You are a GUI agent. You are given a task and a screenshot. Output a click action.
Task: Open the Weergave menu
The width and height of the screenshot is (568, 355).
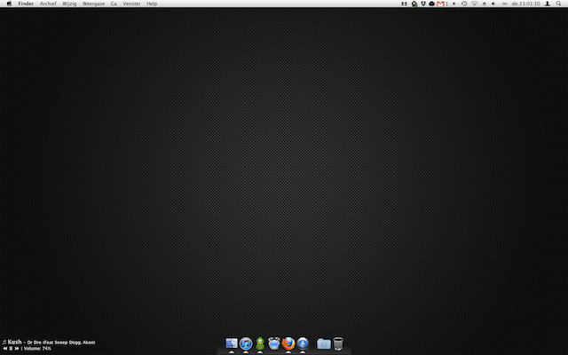coord(93,4)
